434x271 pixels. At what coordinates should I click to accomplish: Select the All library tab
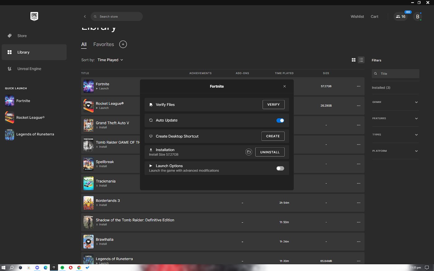click(84, 44)
